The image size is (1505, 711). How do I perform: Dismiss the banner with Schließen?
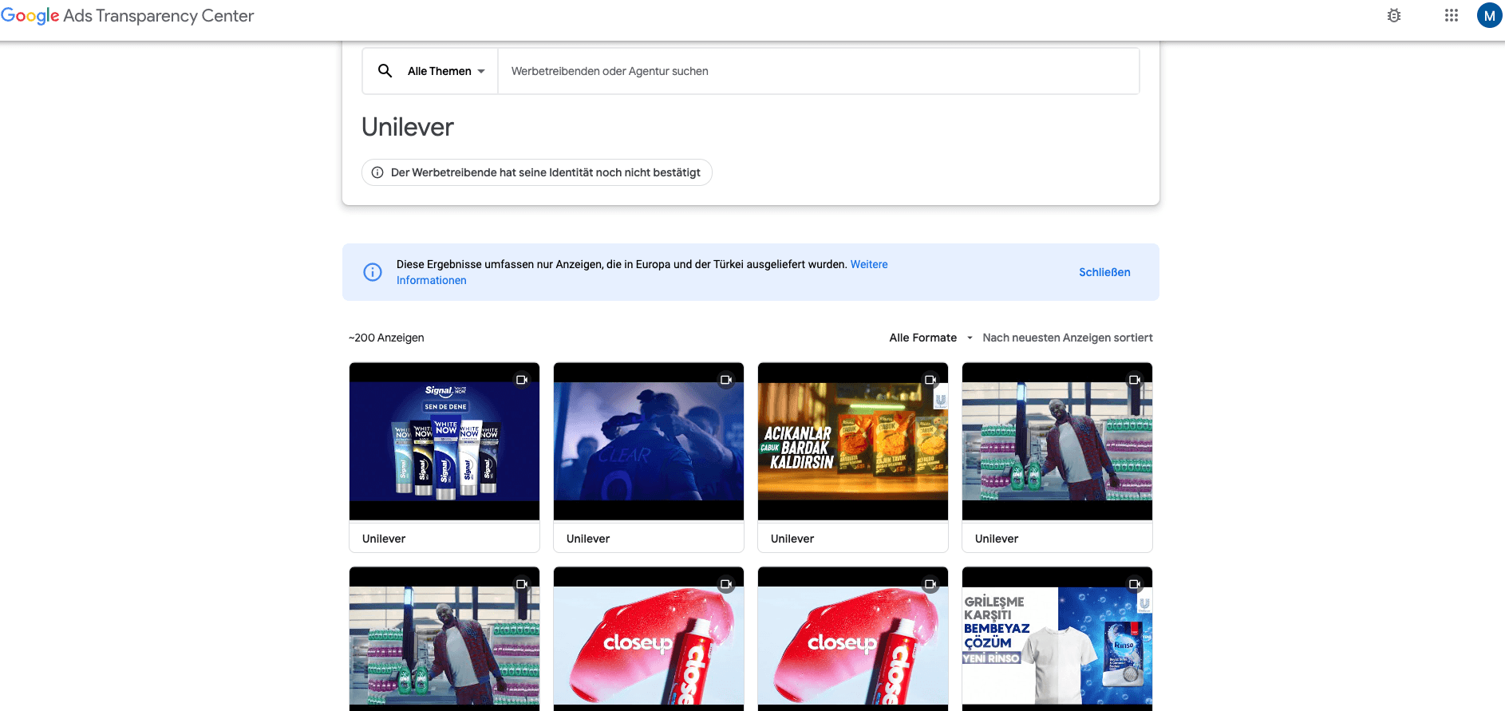click(x=1104, y=272)
